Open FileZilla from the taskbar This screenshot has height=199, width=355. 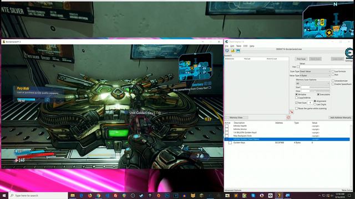point(115,195)
